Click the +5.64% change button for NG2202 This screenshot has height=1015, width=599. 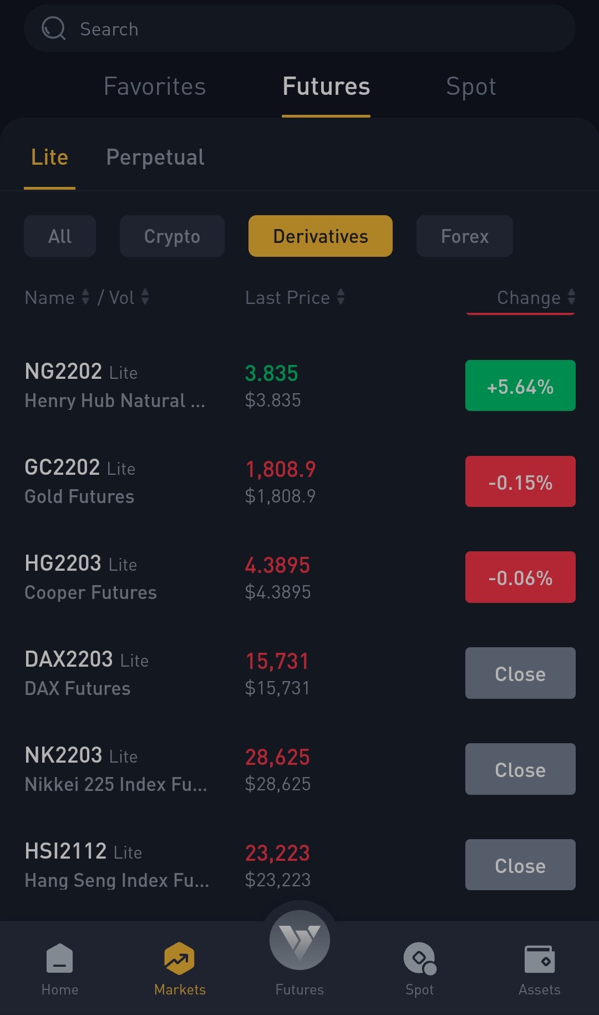[520, 385]
